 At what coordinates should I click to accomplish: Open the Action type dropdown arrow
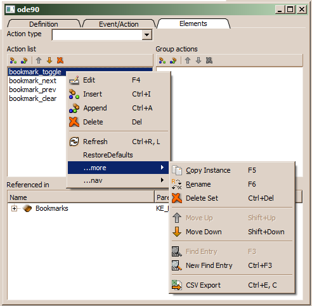147,35
